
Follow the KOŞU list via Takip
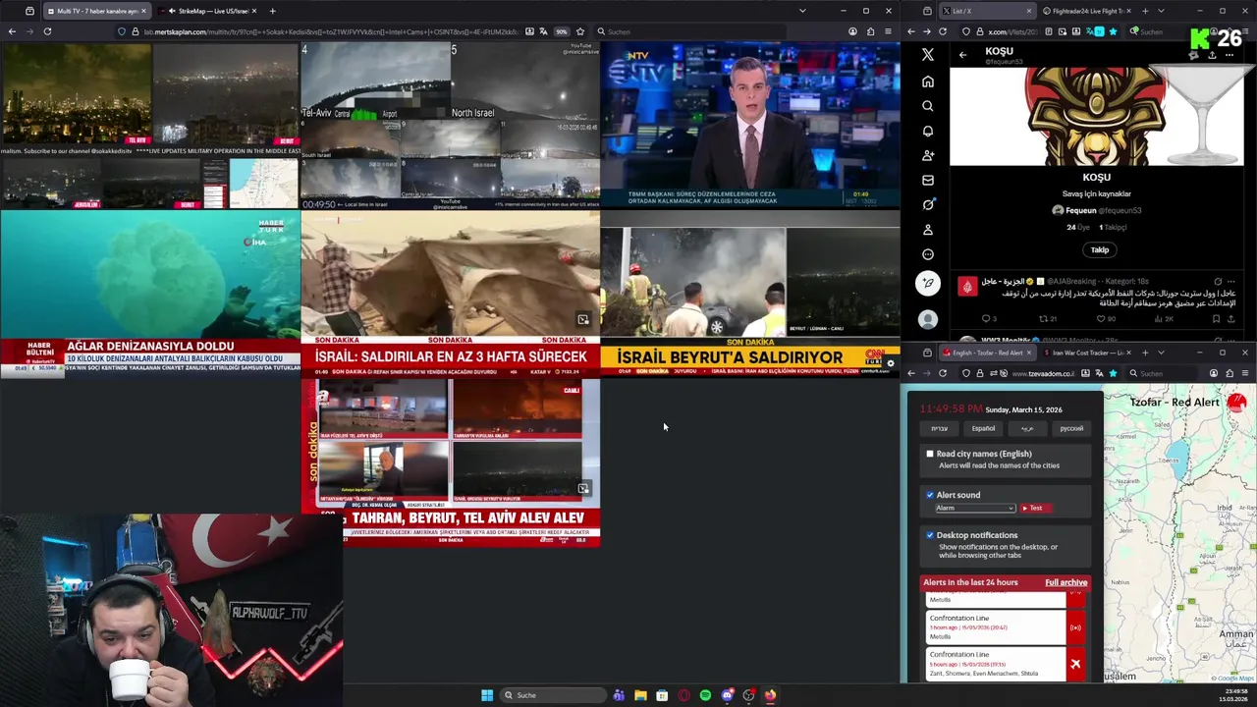pyautogui.click(x=1099, y=249)
